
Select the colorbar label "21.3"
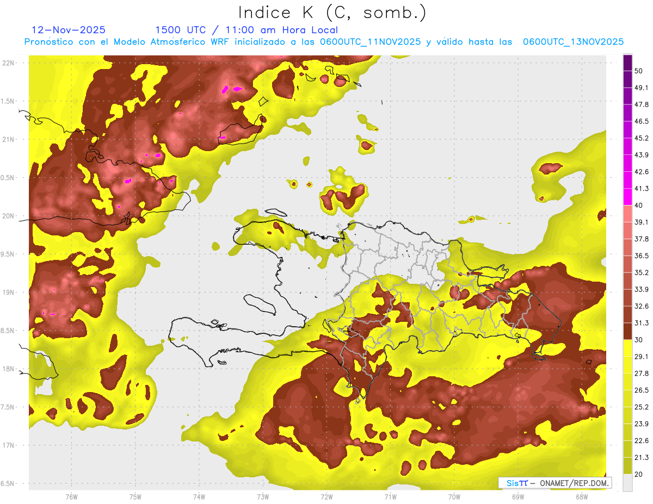pyautogui.click(x=642, y=457)
